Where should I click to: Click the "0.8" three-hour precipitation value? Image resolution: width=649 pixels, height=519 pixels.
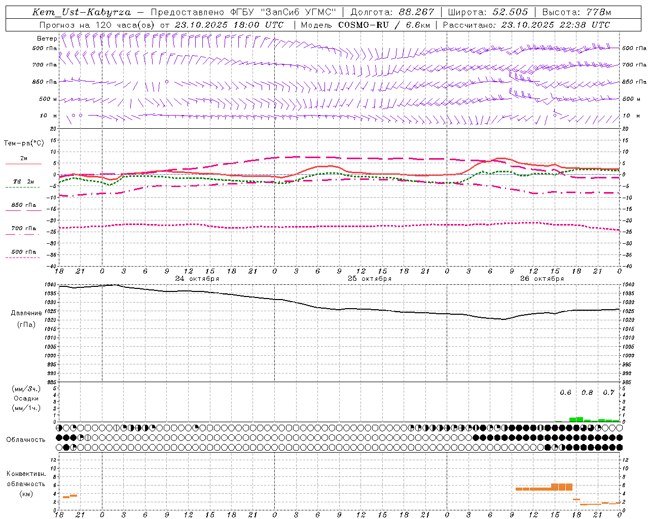click(x=587, y=392)
